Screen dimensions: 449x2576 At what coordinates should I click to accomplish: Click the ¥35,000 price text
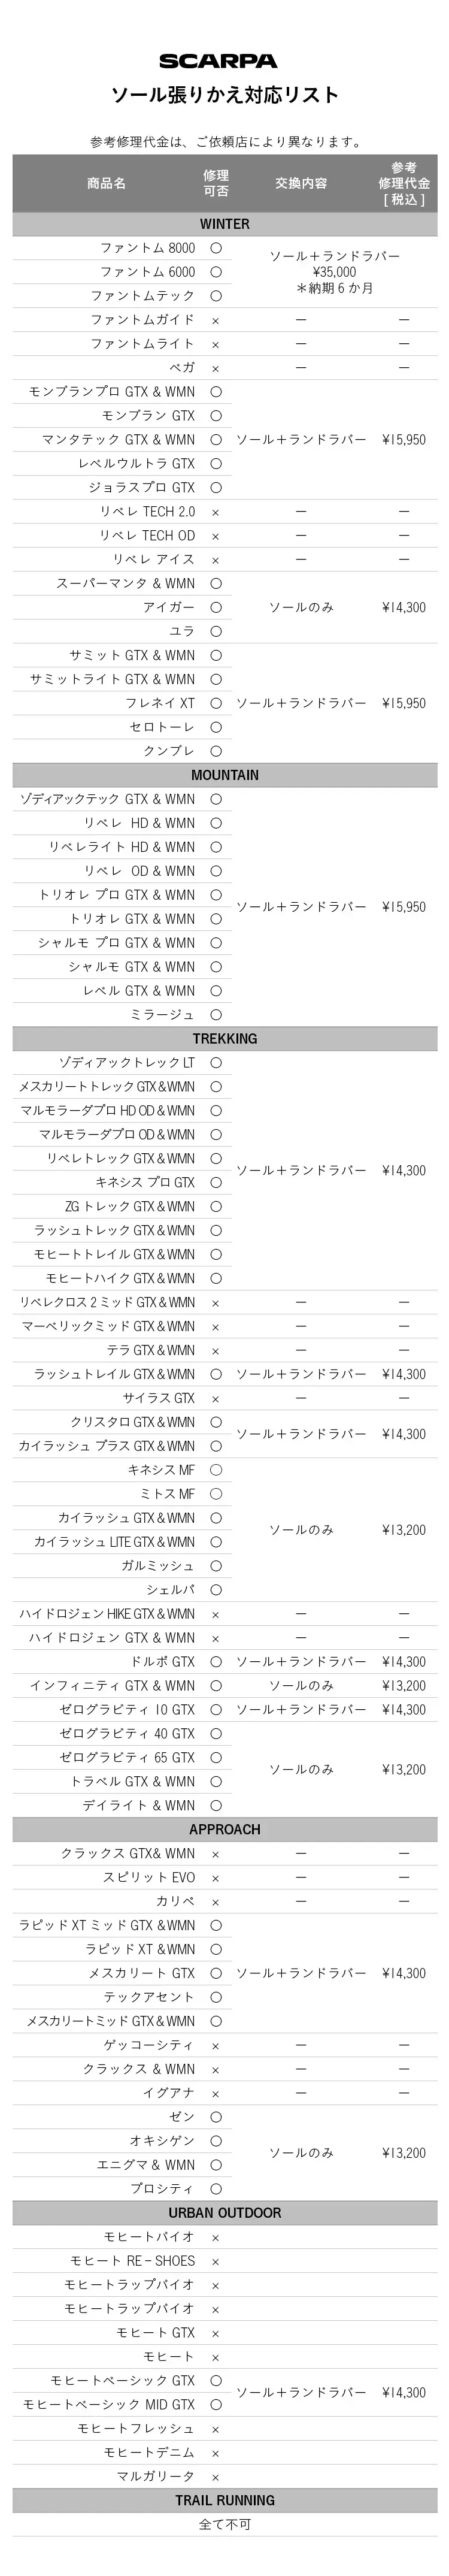[x=334, y=272]
